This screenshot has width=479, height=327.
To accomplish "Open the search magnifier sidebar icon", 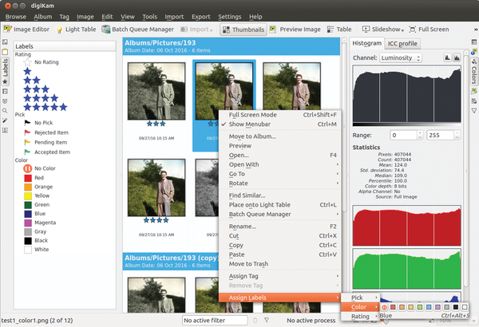I will coord(5,111).
